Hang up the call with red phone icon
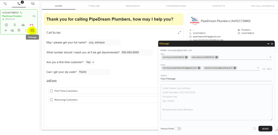This screenshot has height=135, width=278. coord(31,25)
